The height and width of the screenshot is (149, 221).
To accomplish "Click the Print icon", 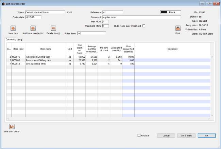I will coord(178,29).
